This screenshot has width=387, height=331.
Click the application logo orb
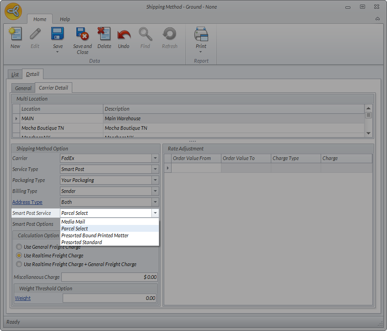[13, 11]
